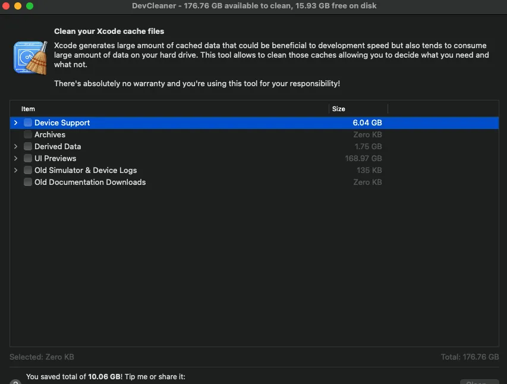Enable the Derived Data checkbox

28,147
